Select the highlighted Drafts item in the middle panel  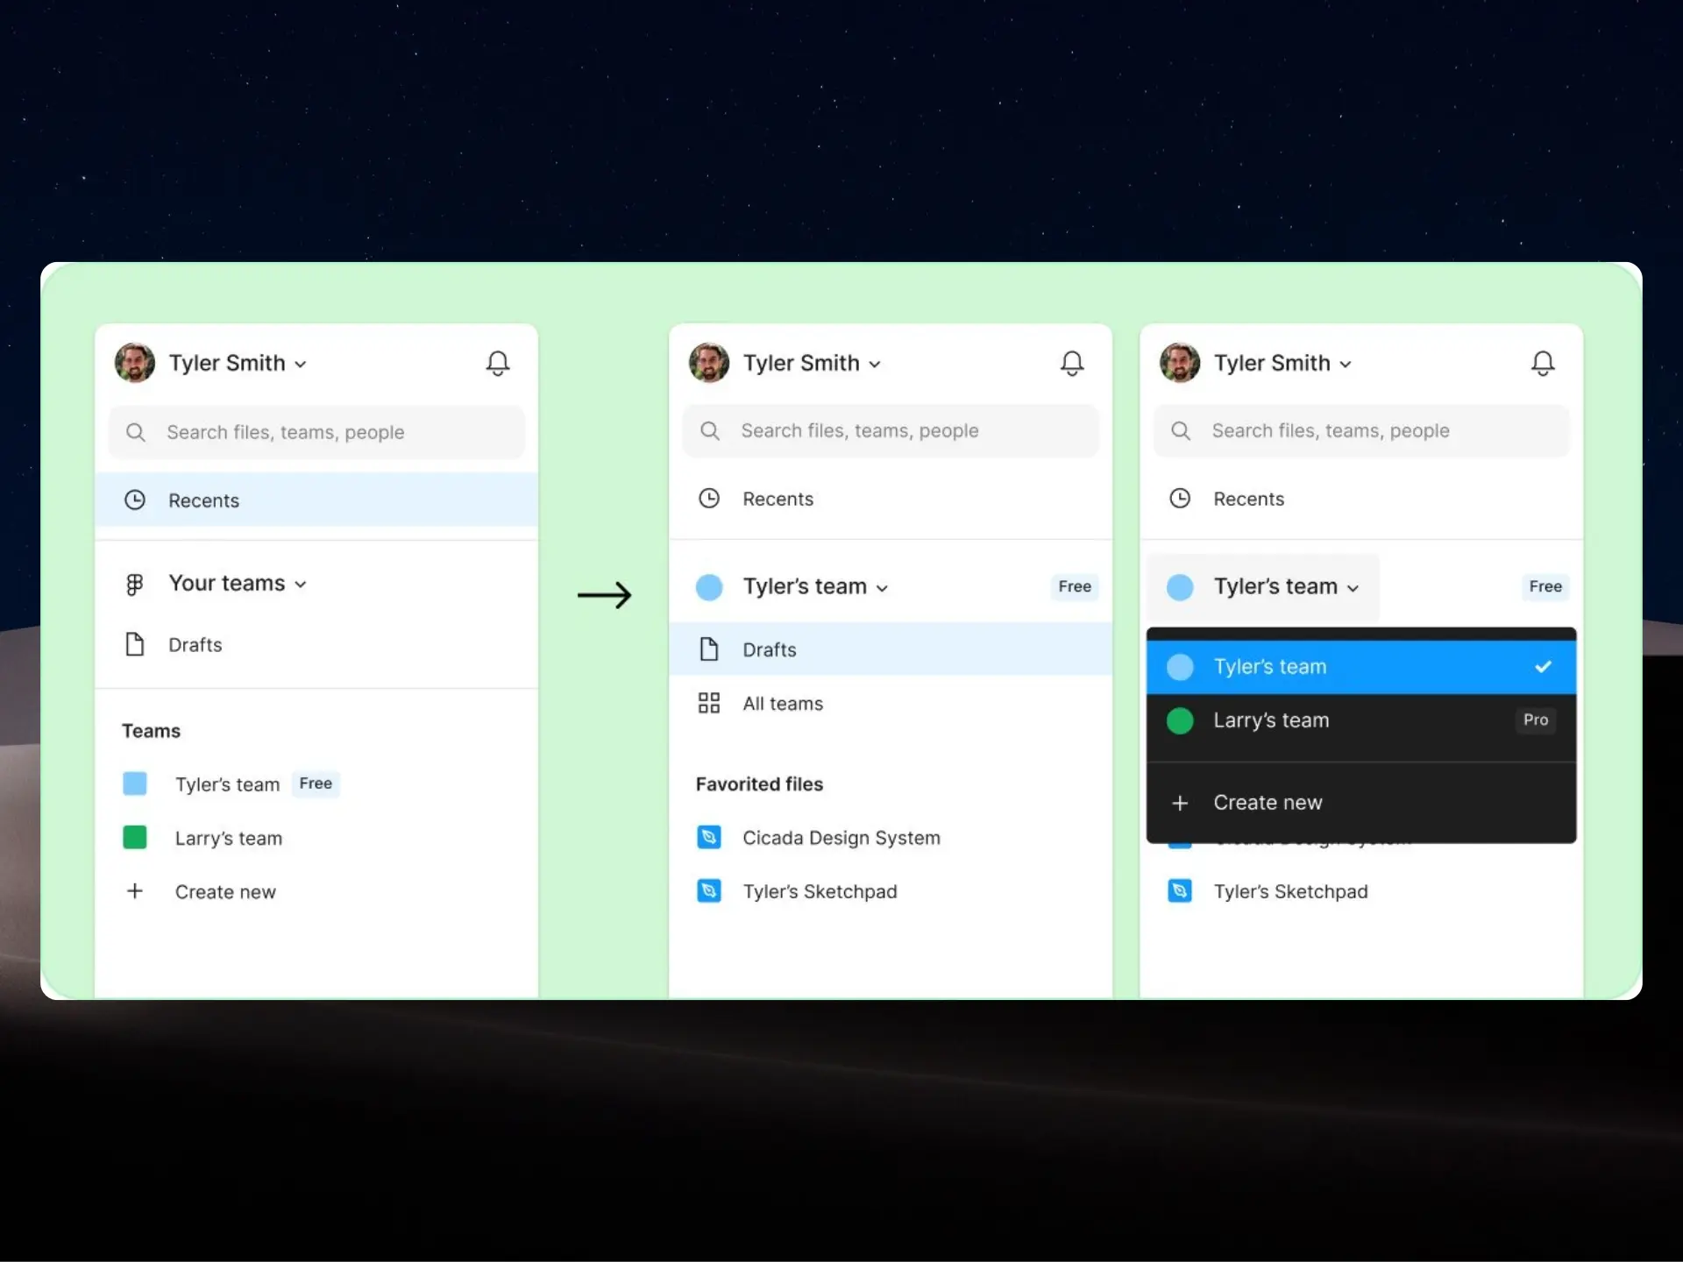coord(770,649)
